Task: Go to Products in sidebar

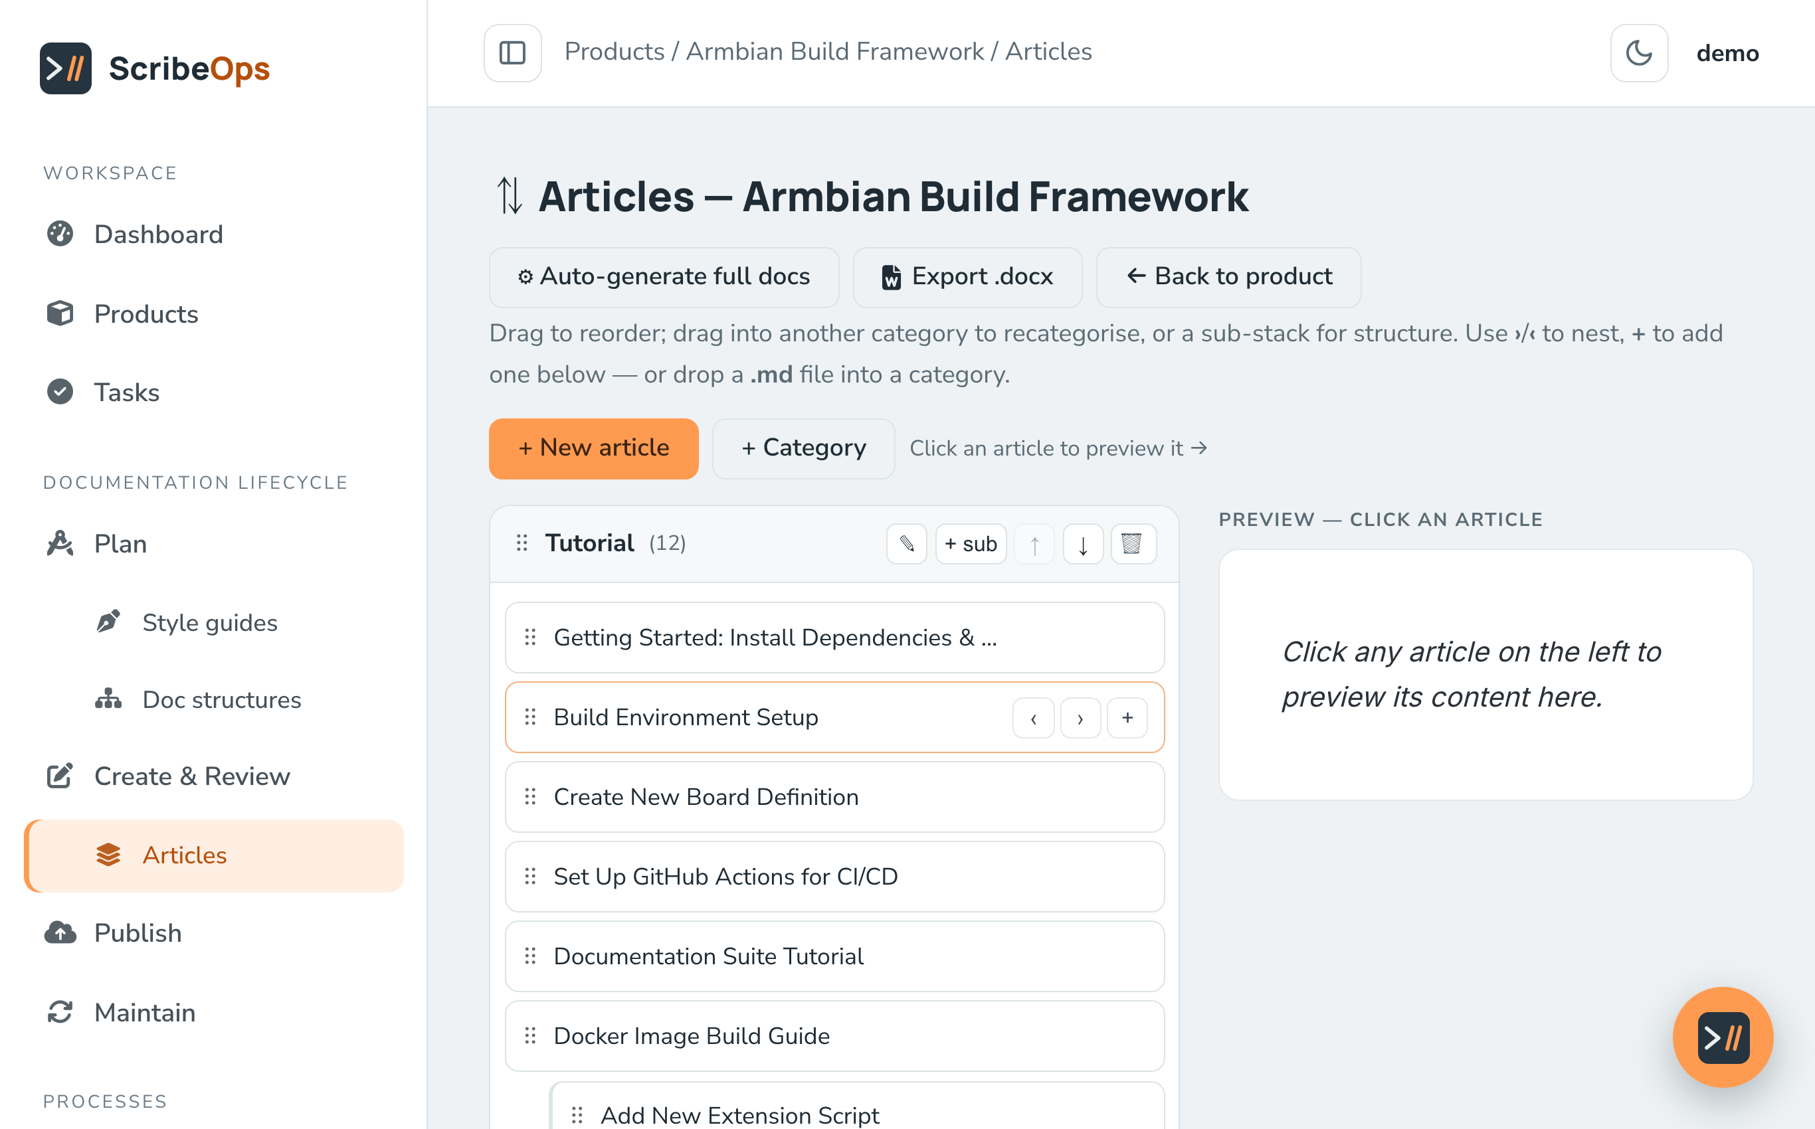Action: click(x=214, y=313)
